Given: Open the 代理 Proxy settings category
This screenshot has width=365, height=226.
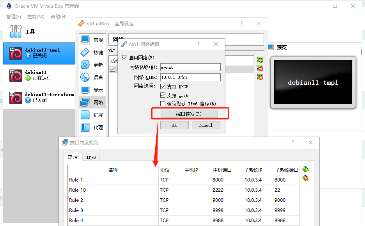Looking at the screenshot, I should pyautogui.click(x=85, y=127).
